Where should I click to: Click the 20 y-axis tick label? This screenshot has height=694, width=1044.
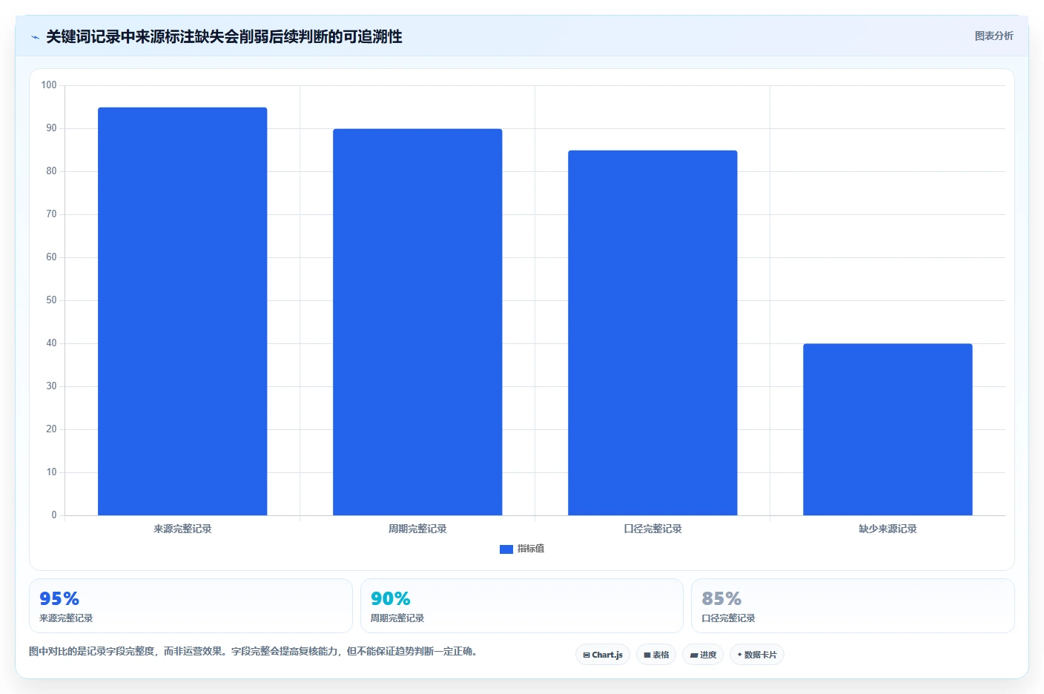51,429
